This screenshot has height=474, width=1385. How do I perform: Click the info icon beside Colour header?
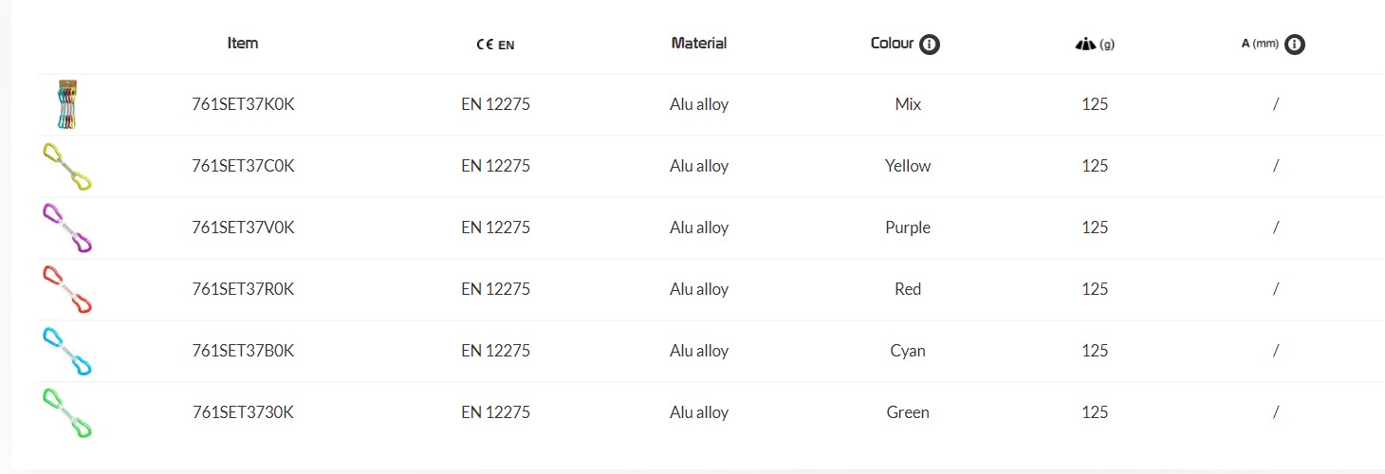pyautogui.click(x=930, y=44)
